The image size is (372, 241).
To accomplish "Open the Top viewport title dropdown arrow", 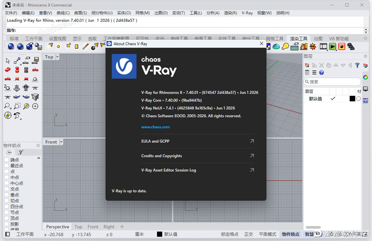I will point(57,57).
